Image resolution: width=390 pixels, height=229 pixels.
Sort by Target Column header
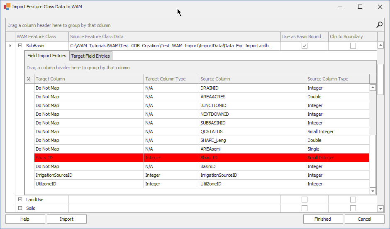[x=89, y=79]
